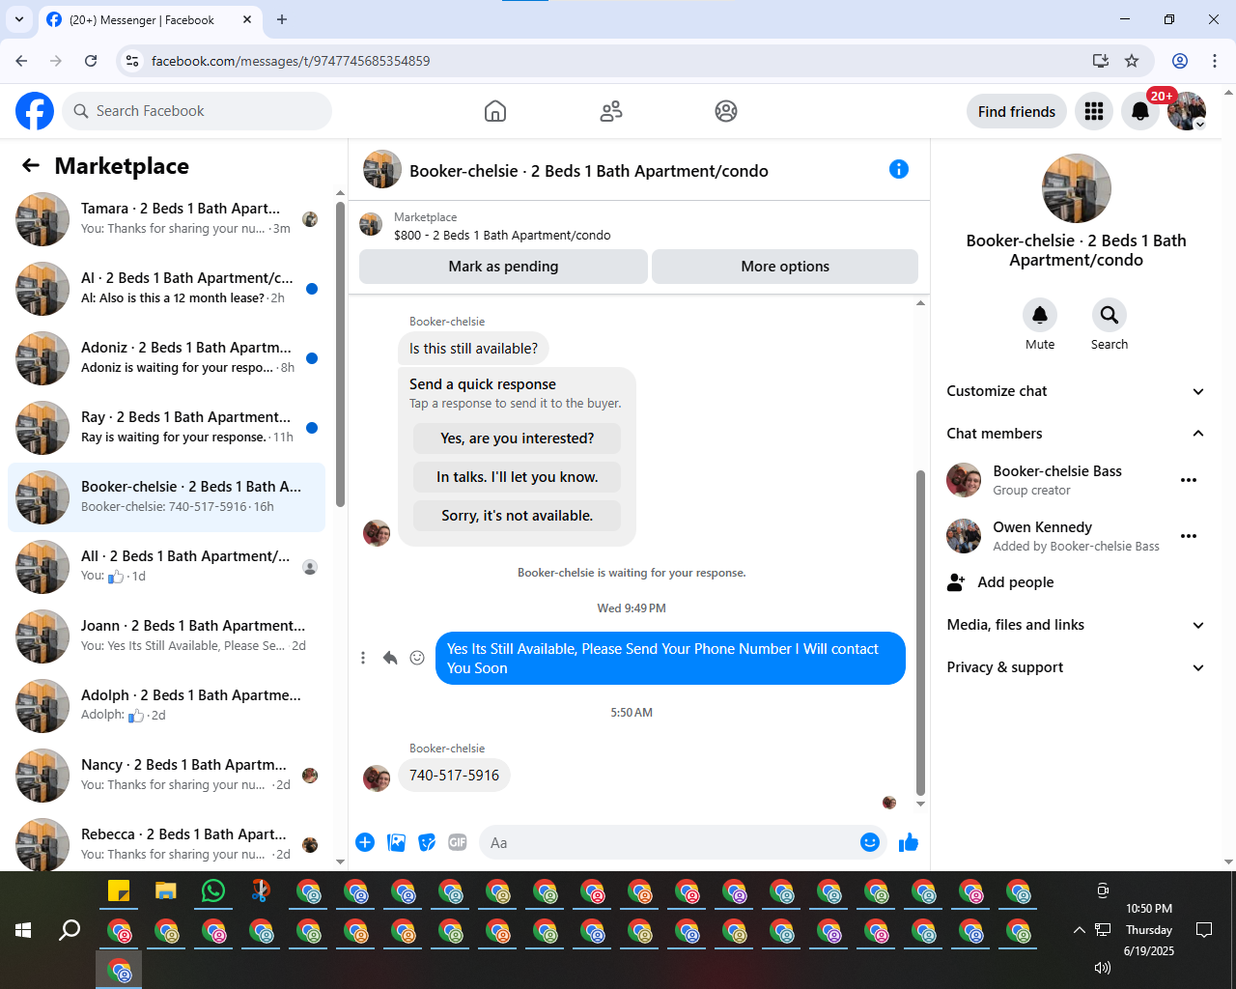Collapse Chat members section
The width and height of the screenshot is (1236, 989).
coord(1076,434)
